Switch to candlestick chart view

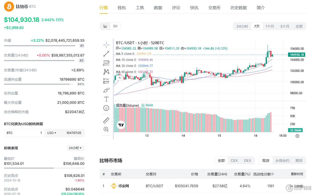(115, 26)
